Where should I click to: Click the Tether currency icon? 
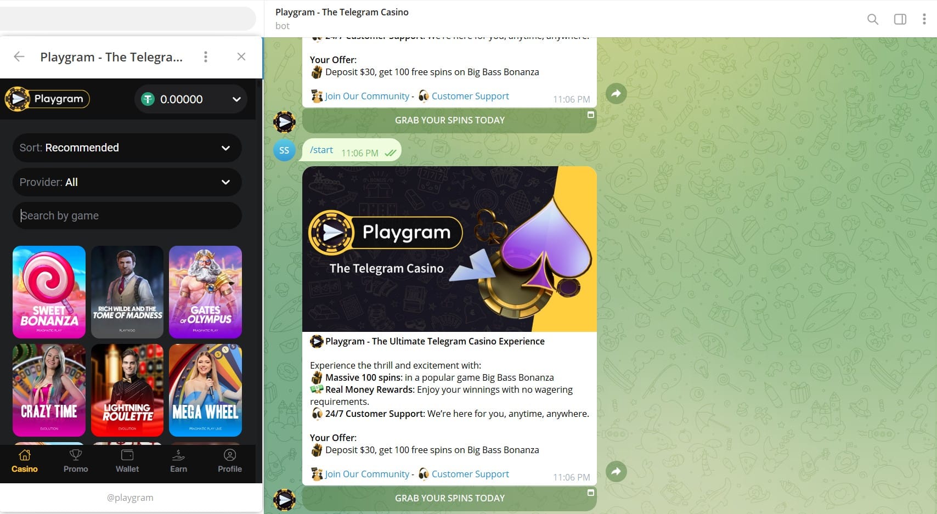(148, 99)
